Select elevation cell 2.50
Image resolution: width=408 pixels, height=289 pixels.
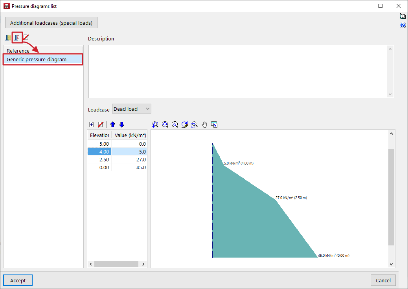pyautogui.click(x=100, y=159)
